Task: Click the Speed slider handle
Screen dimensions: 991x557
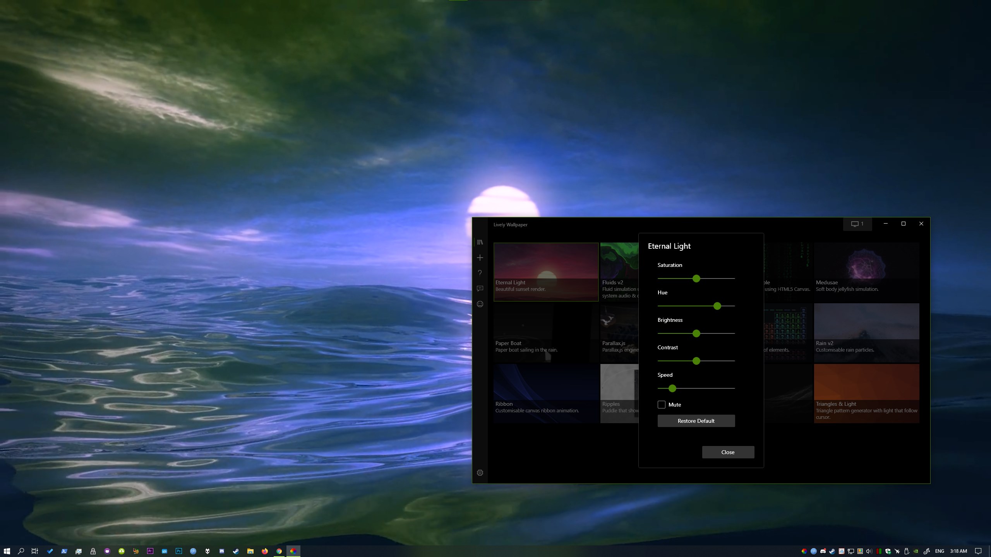Action: pyautogui.click(x=672, y=388)
